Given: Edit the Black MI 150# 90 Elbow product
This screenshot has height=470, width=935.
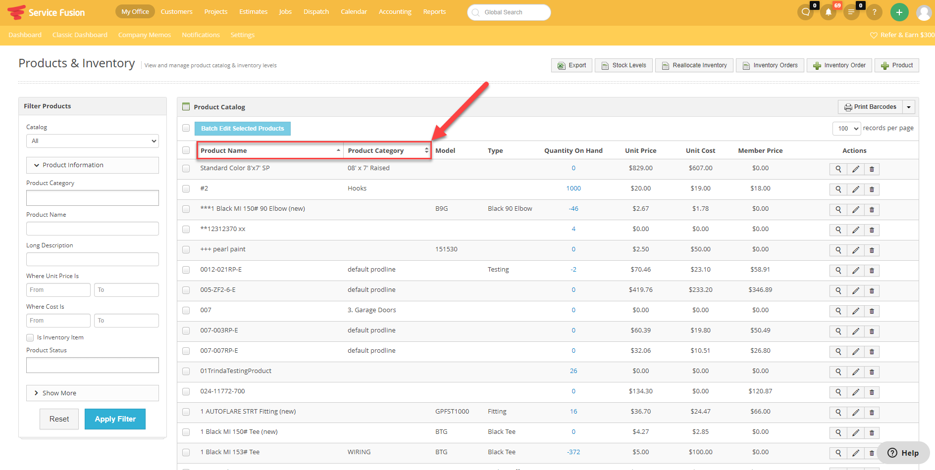Looking at the screenshot, I should tap(855, 210).
